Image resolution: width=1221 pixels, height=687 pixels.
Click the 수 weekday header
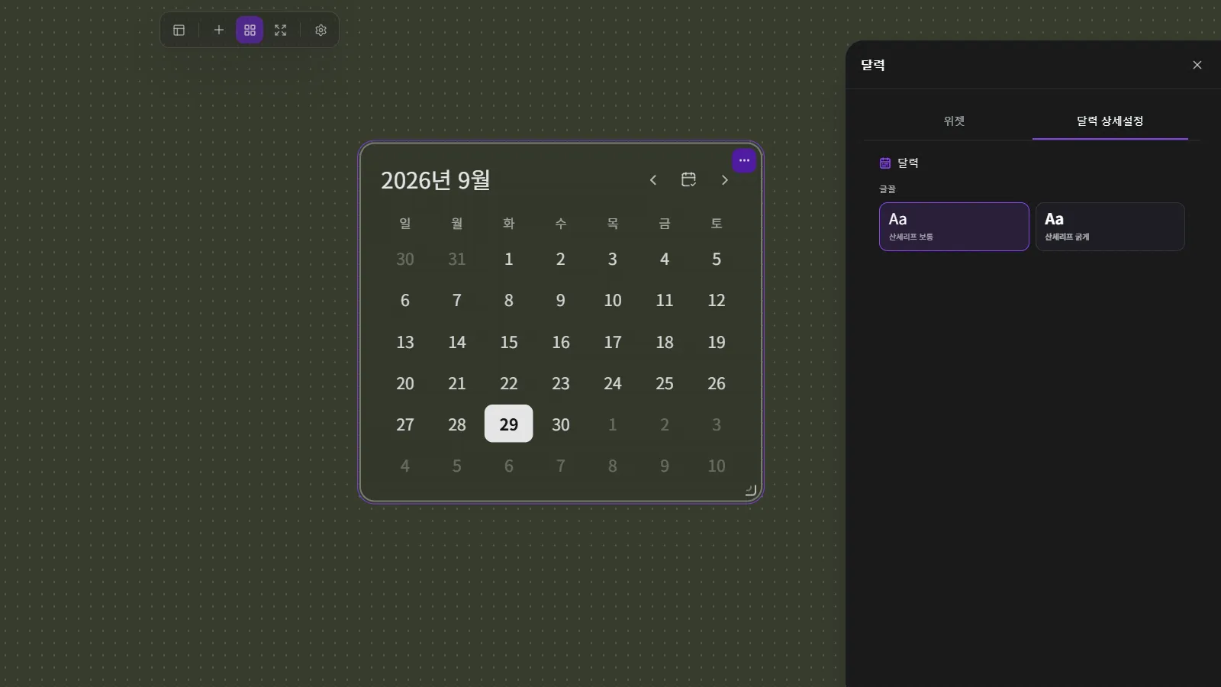tap(561, 223)
